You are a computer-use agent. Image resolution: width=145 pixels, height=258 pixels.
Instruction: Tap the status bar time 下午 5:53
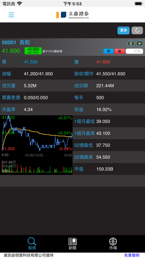click(x=72, y=4)
